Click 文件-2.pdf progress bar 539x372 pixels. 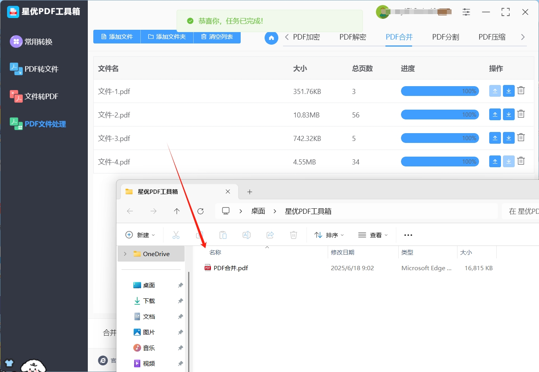coord(440,115)
